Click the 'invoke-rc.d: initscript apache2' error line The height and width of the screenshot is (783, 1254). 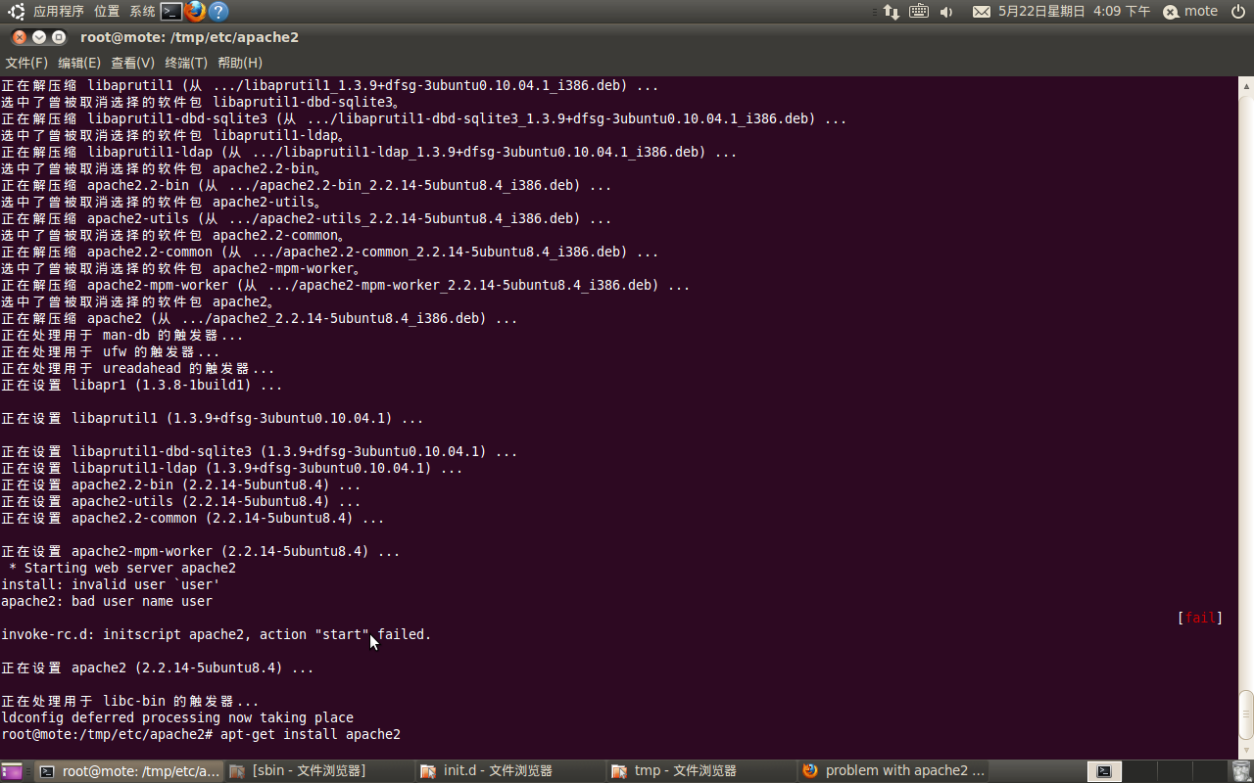tap(217, 634)
